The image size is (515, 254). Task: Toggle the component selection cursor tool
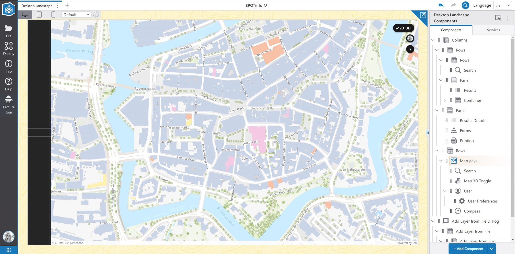pos(498,18)
